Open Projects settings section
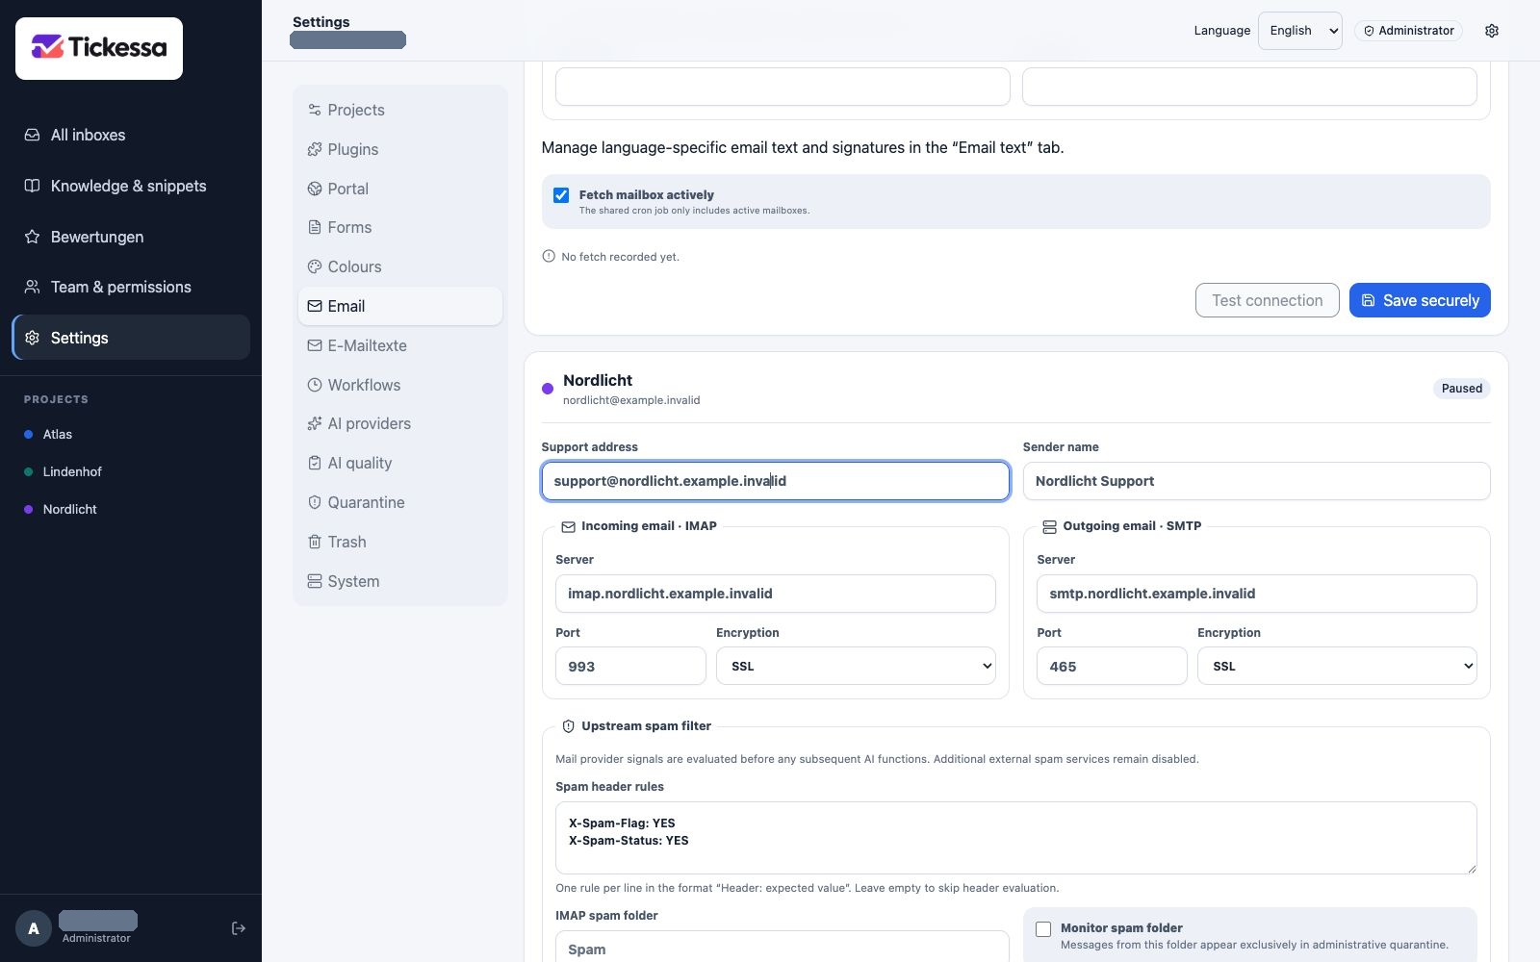Viewport: 1540px width, 962px height. tap(400, 110)
